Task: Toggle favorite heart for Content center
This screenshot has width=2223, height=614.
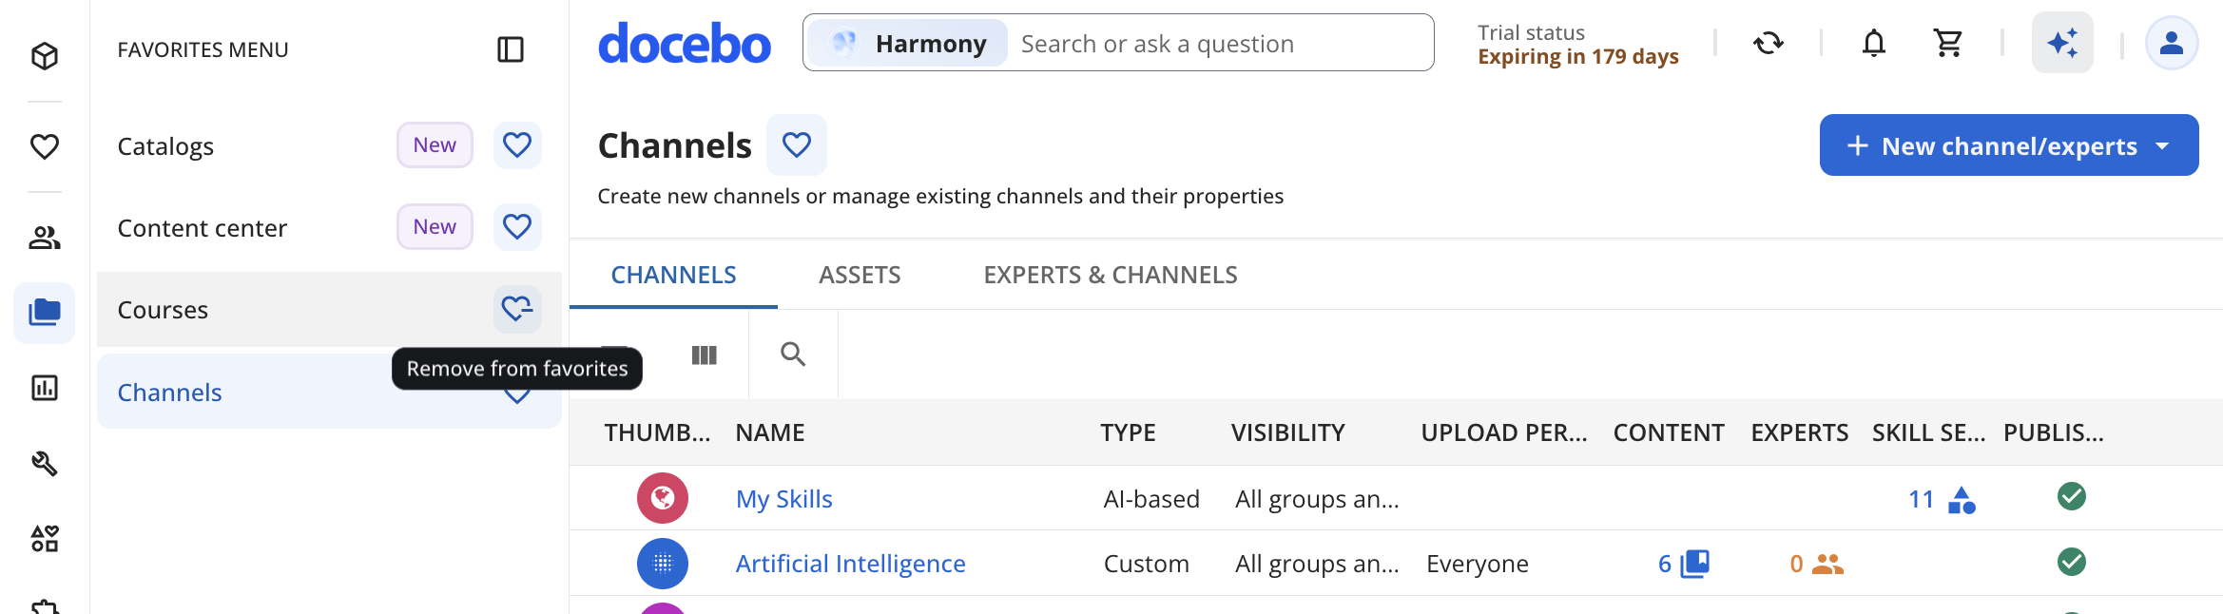Action: pos(516,227)
